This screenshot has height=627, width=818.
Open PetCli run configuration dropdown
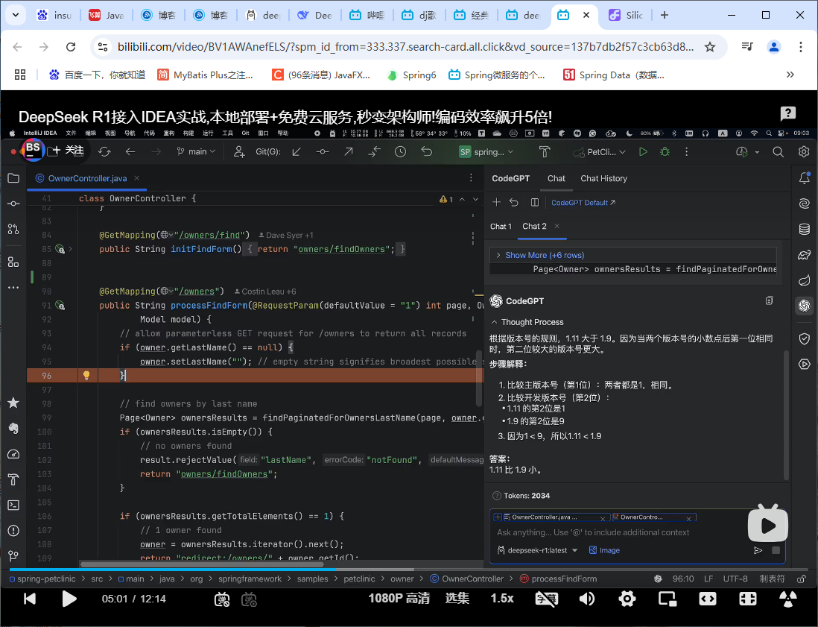tap(600, 152)
